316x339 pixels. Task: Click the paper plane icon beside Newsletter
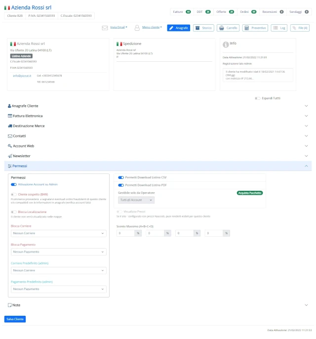(10, 156)
